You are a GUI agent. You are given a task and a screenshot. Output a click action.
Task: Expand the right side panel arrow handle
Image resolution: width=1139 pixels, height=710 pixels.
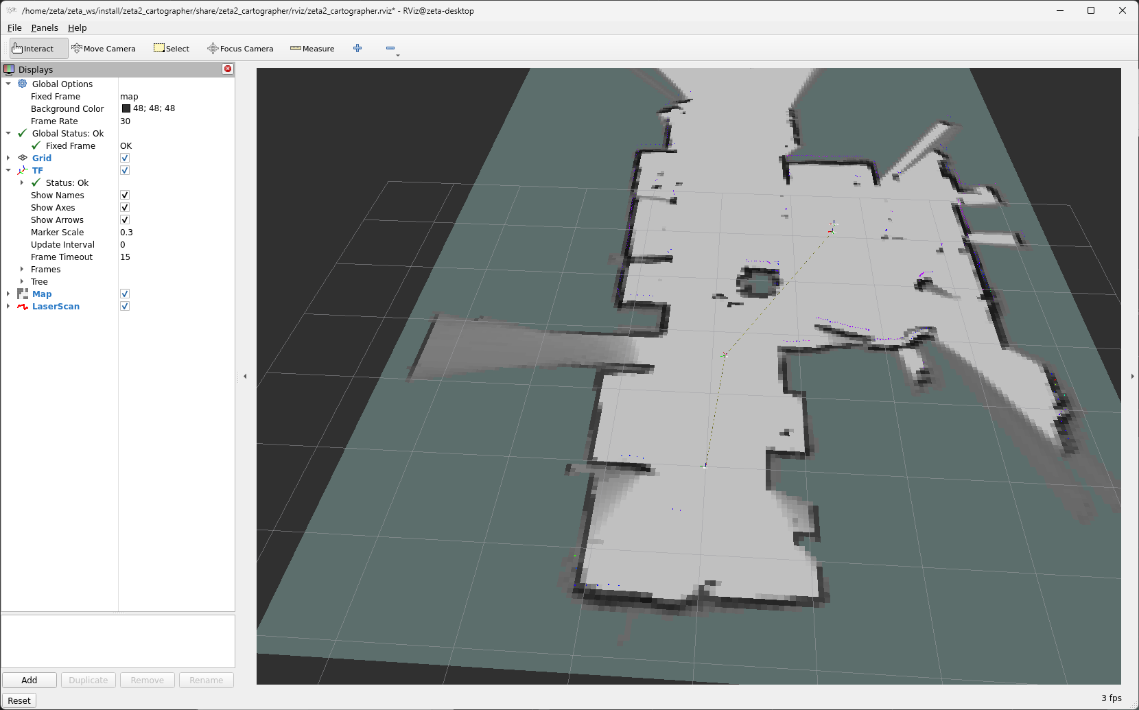point(1132,376)
